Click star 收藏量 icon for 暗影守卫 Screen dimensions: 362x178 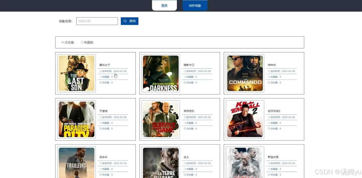point(185,77)
